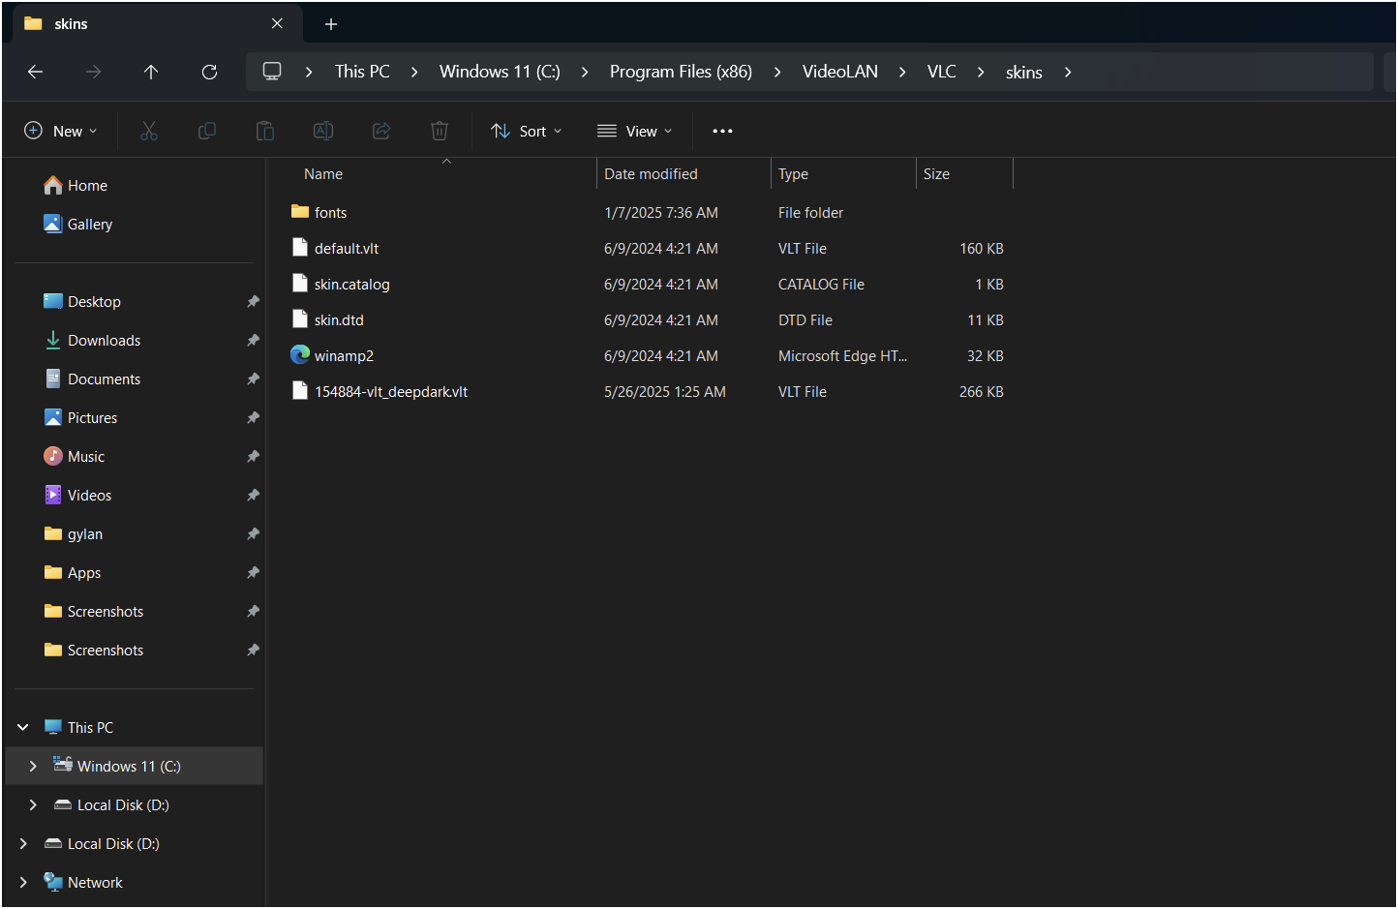Expand chevron after VideoLAN in address bar
This screenshot has width=1398, height=909.
click(x=902, y=72)
